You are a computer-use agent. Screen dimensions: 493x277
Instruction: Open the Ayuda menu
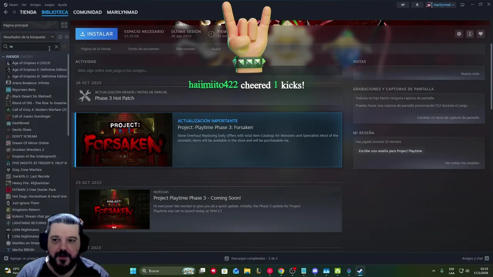[62, 5]
